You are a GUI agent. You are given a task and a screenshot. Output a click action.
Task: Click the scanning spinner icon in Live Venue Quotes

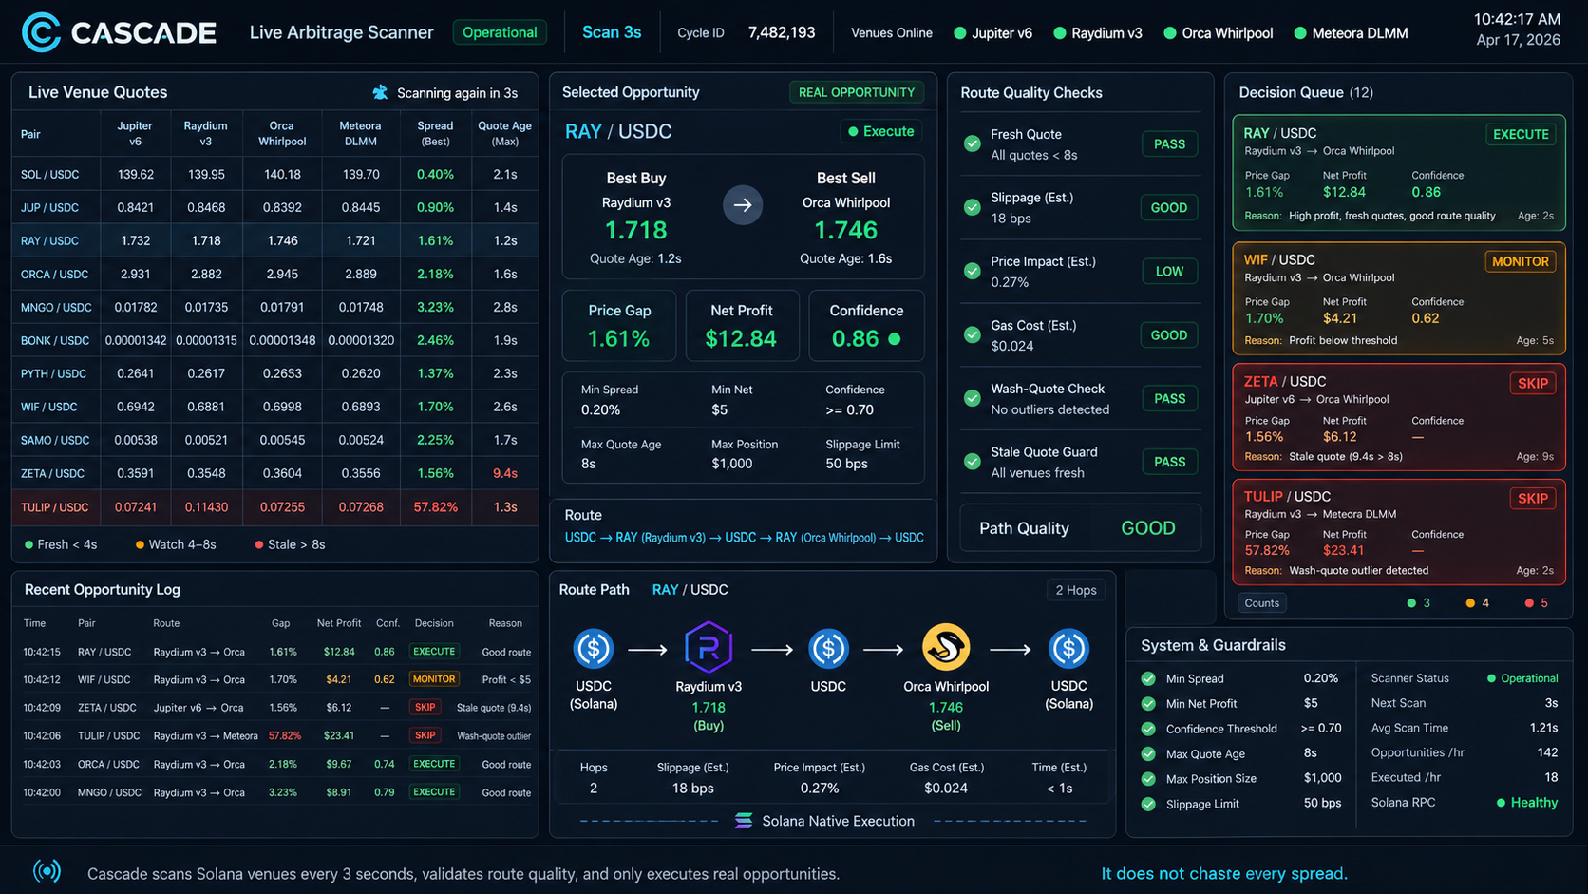380,92
